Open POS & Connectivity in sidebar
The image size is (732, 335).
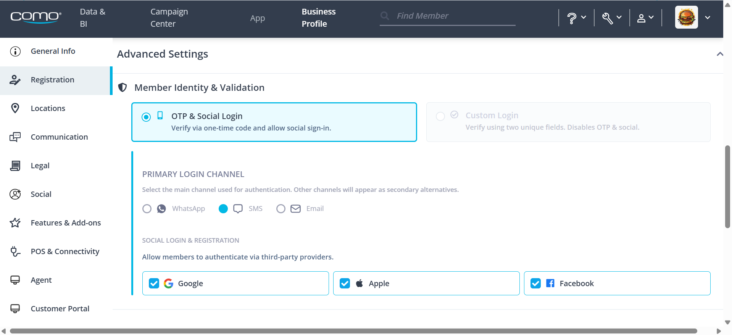tap(55, 251)
